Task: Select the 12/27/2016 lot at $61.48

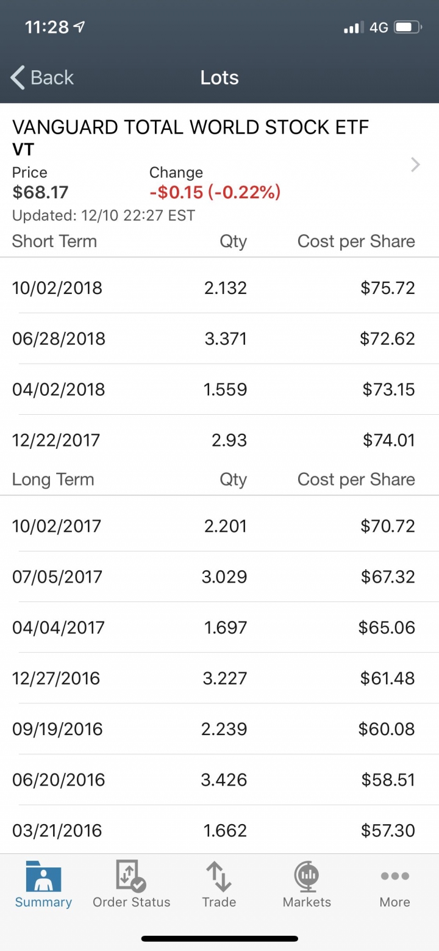Action: pyautogui.click(x=220, y=678)
